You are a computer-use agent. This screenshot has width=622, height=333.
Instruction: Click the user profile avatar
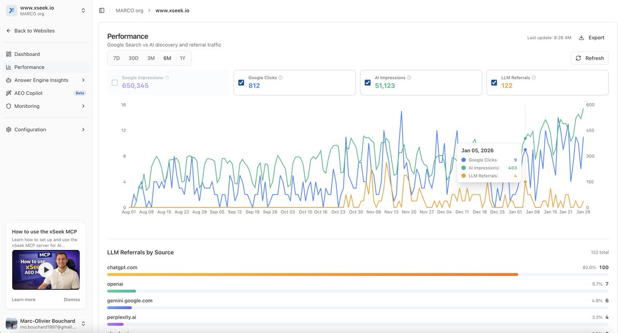[11, 324]
